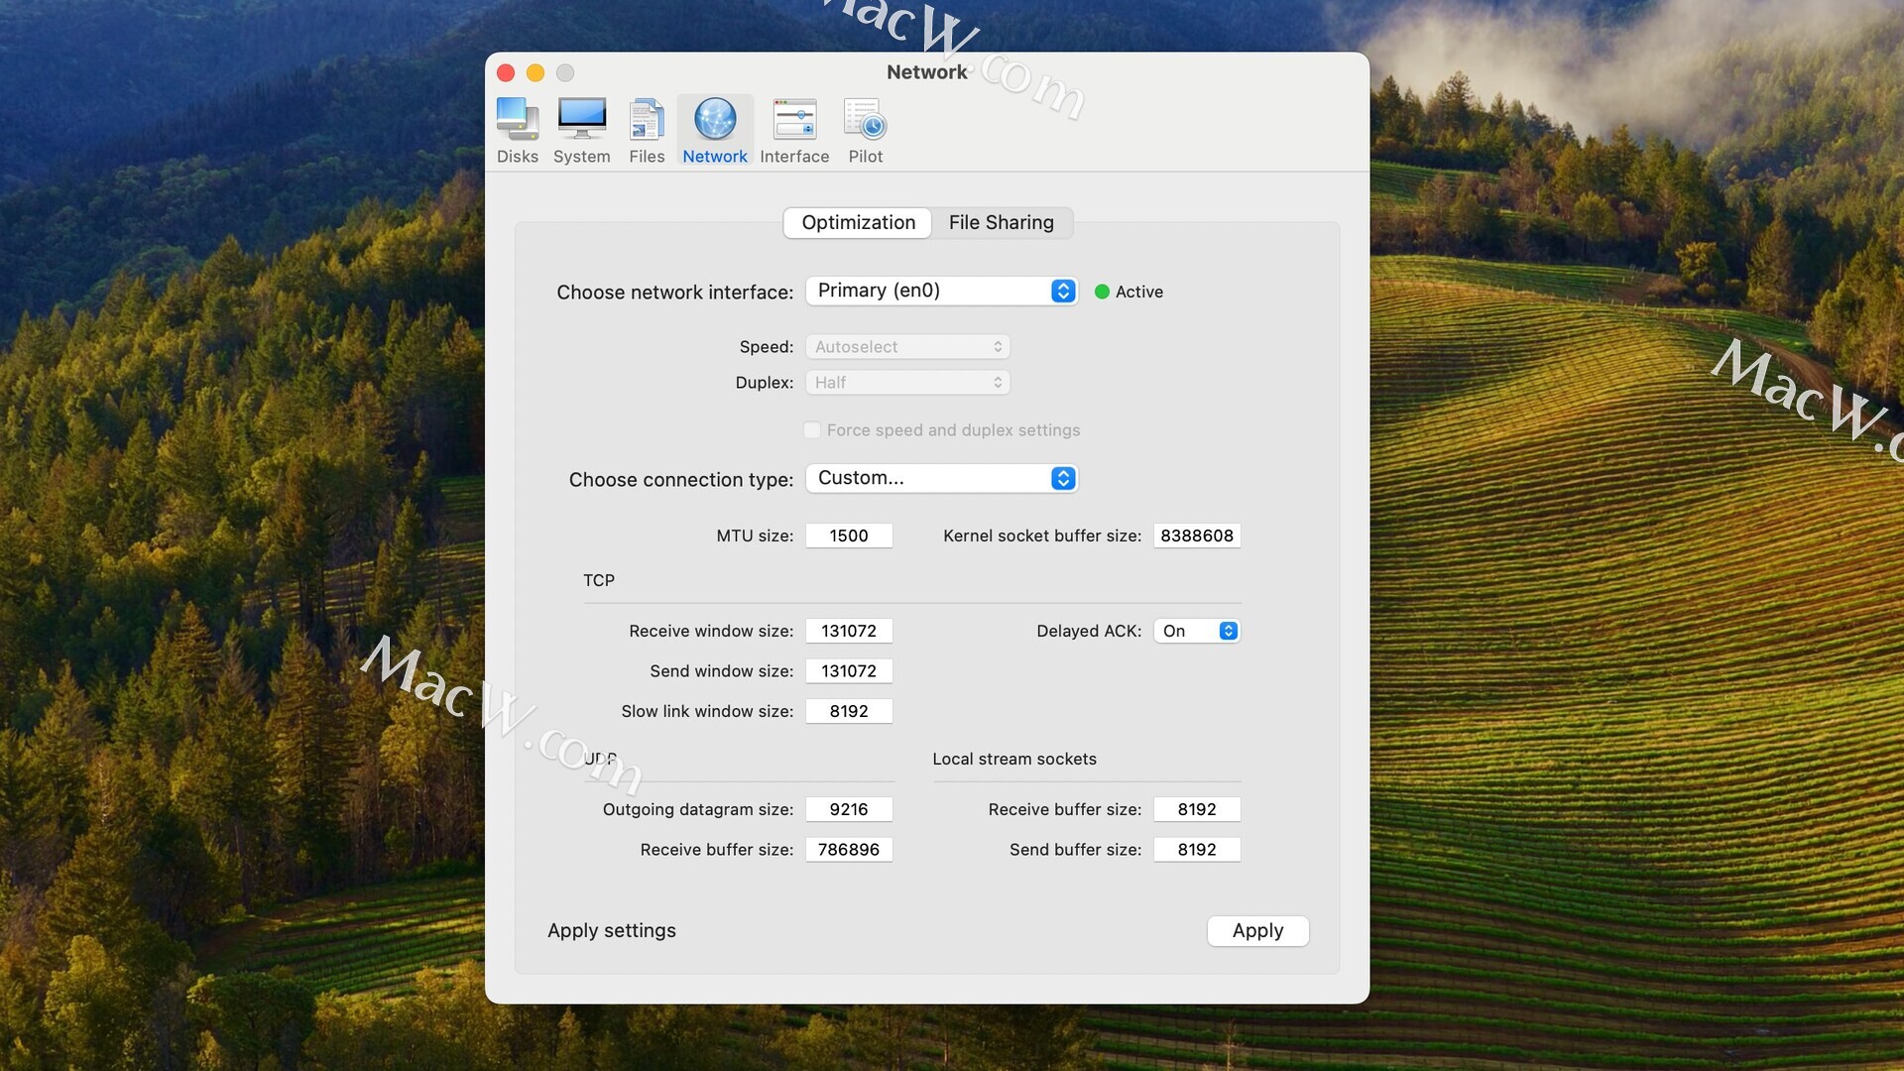Click the green Active status indicator
The height and width of the screenshot is (1071, 1904).
tap(1102, 292)
